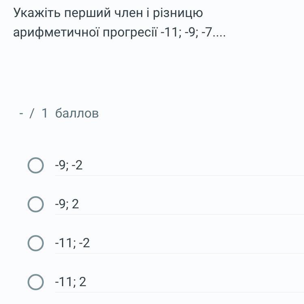Click the "баллов" score label

tap(77, 113)
